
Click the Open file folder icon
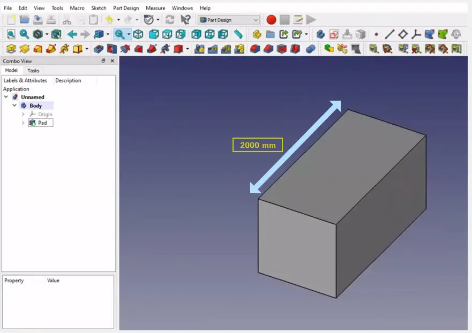(x=25, y=20)
